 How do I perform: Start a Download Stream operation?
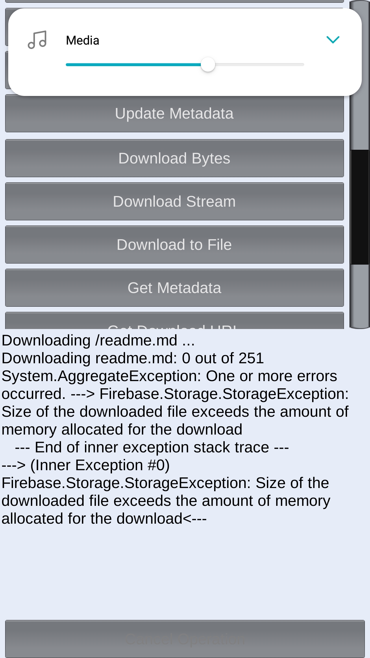tap(174, 201)
